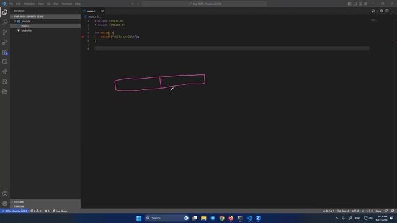This screenshot has height=223, width=397.
Task: Toggle the breakpoint on line 5
Action: [x=83, y=37]
